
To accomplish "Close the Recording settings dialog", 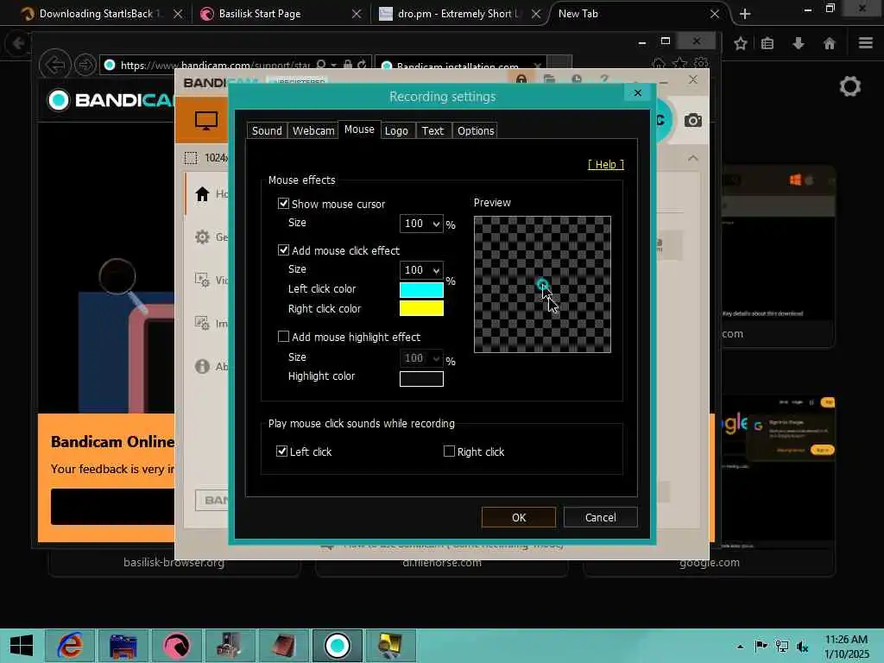I will click(x=638, y=93).
